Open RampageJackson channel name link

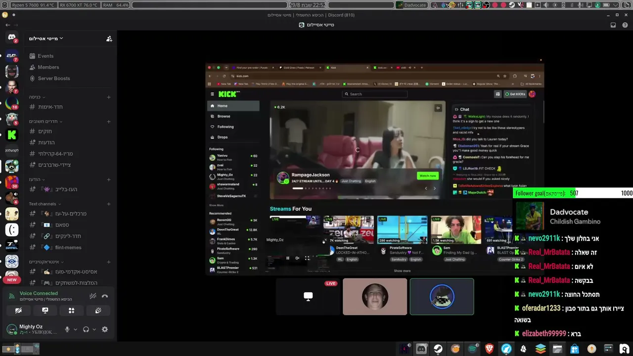(311, 175)
